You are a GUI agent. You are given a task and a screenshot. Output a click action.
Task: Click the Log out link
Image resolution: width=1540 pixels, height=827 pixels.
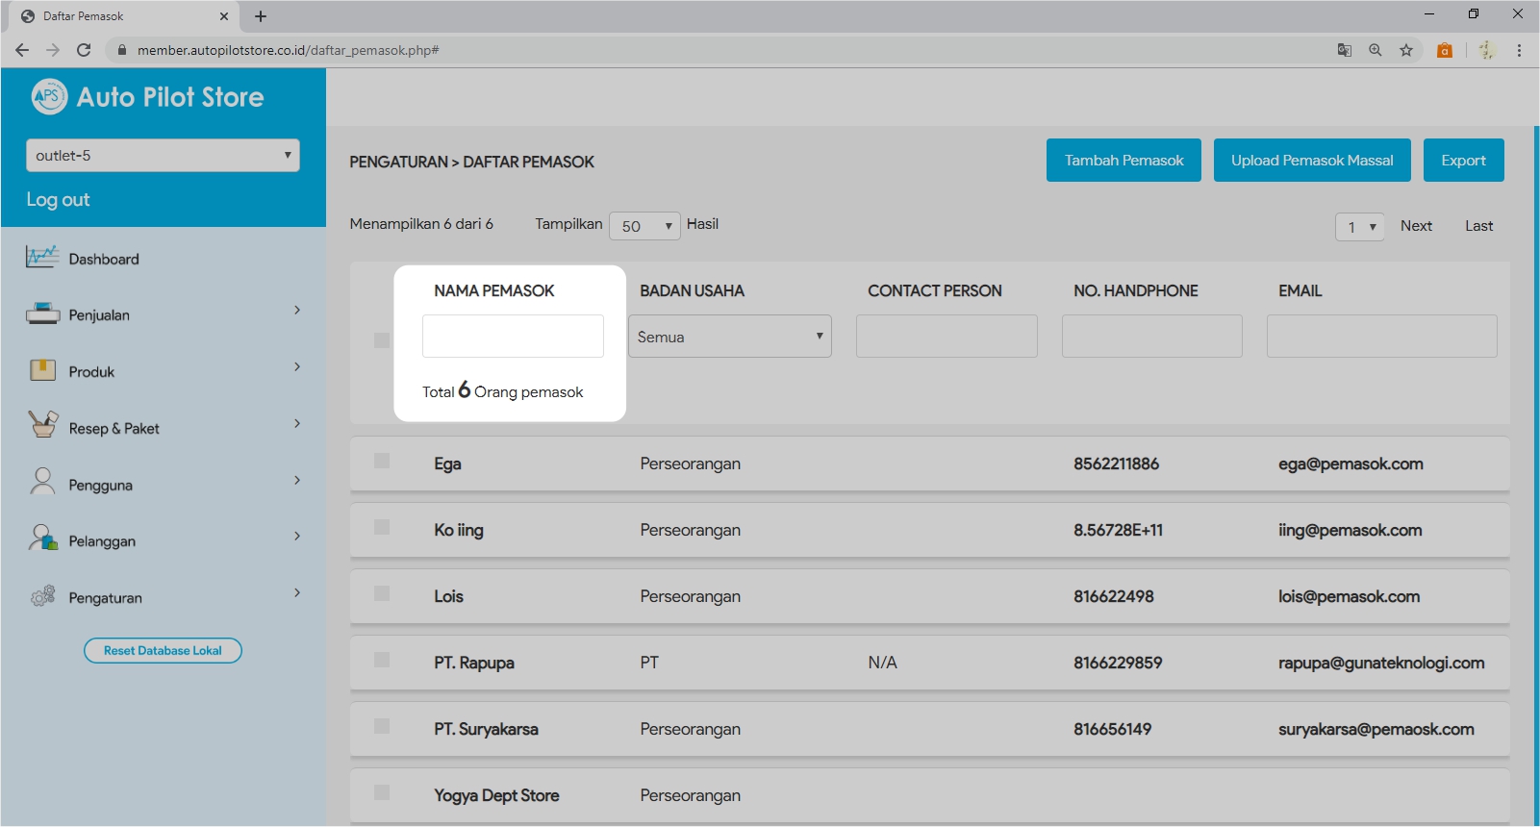(58, 200)
